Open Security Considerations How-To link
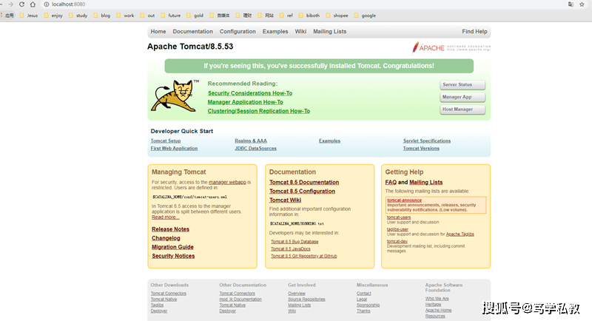The height and width of the screenshot is (321, 592). pyautogui.click(x=250, y=93)
